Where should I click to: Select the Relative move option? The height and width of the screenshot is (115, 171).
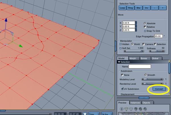pos(145,27)
